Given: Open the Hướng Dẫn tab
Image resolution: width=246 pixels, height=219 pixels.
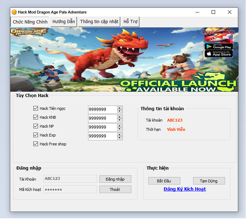Looking at the screenshot, I should tap(64, 22).
